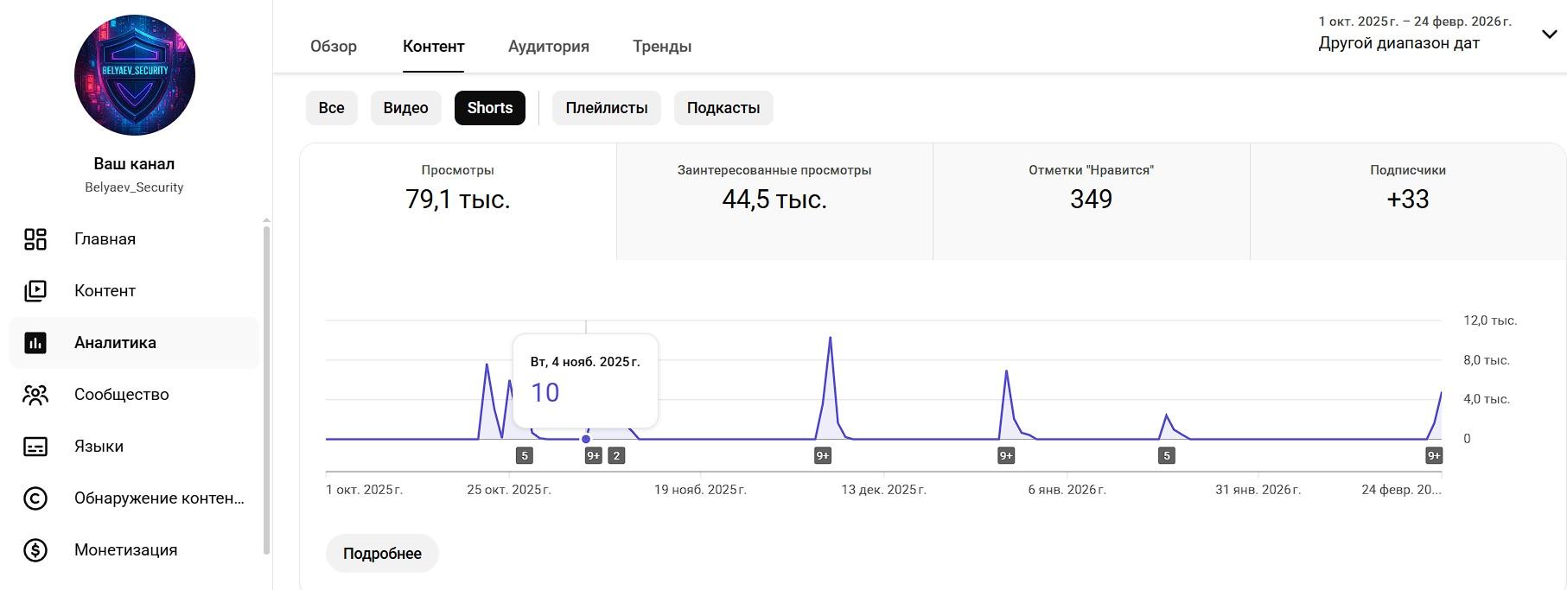Filter content by Видео chip

tap(406, 108)
